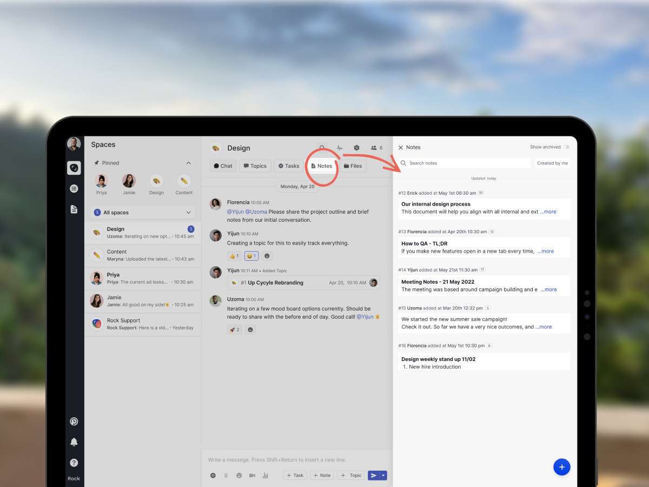Switch to the Files tab

point(353,166)
